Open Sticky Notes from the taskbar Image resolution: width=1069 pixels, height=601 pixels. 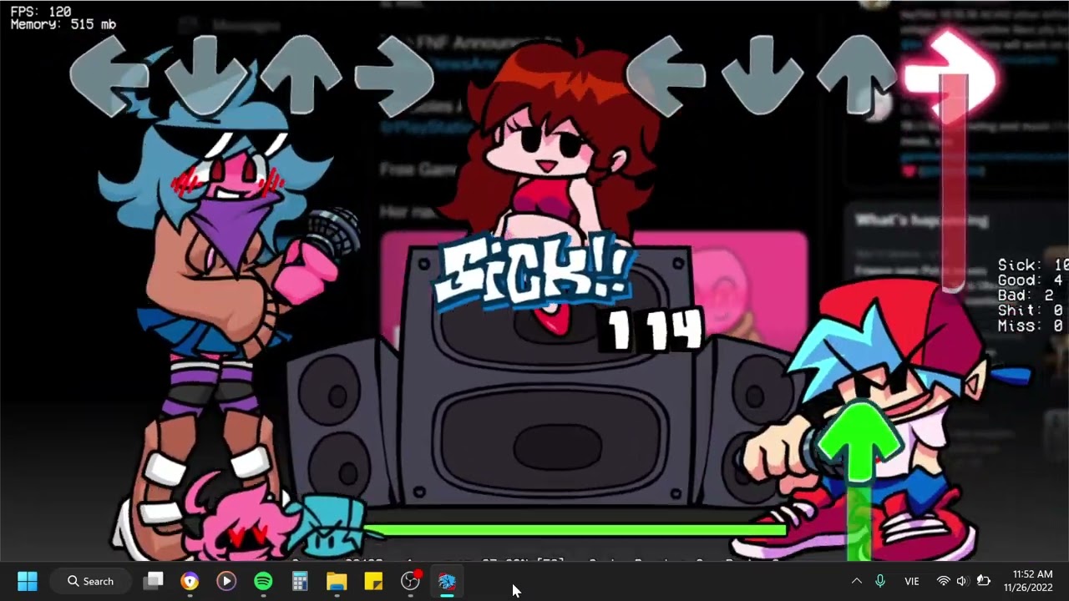click(373, 581)
